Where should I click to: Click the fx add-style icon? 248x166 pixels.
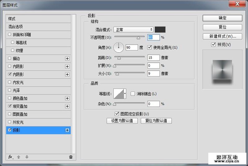click(x=11, y=157)
